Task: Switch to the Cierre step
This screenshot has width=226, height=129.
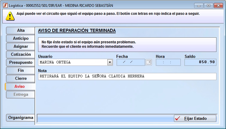Action: [x=21, y=79]
